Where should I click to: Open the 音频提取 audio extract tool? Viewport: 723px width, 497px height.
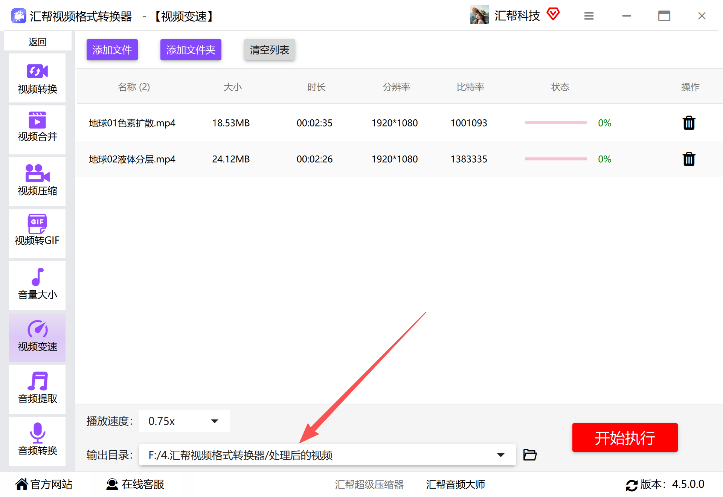(37, 390)
